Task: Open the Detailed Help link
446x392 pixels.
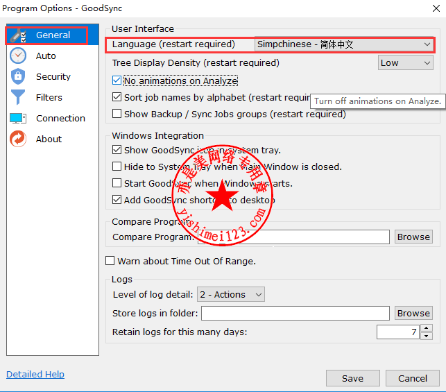Action: (35, 375)
